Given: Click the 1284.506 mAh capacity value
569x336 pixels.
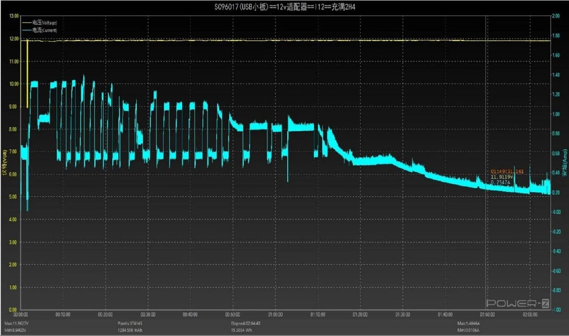Looking at the screenshot, I should pos(131,331).
